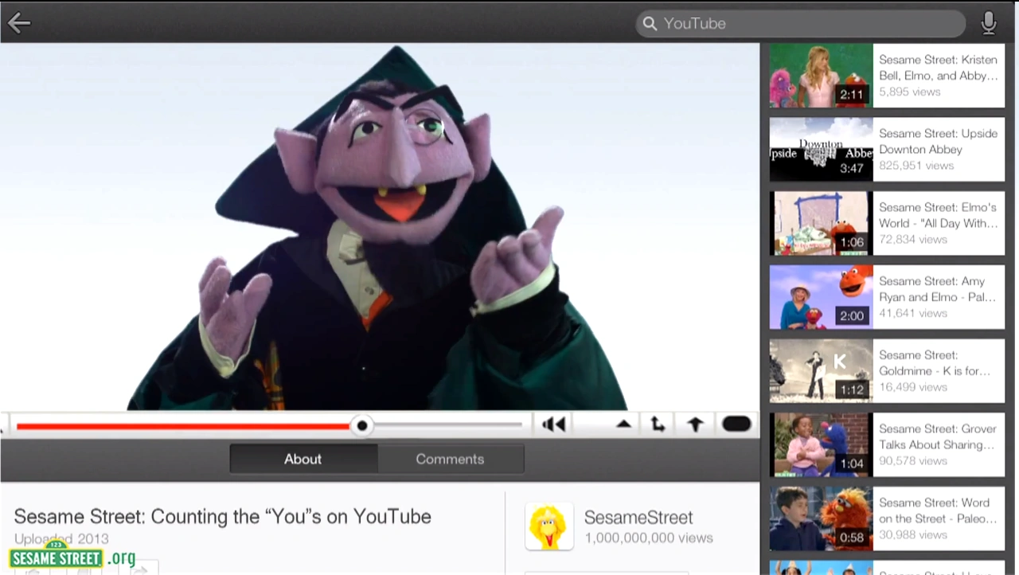Click the '41,641 views' count
Viewport: 1019px width, 575px height.
pyautogui.click(x=913, y=313)
